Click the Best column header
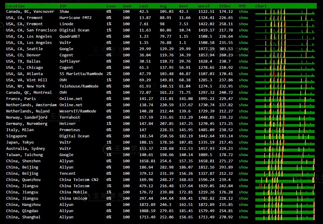Image resolution: width=323 pixels, height=224 pixels. click(x=184, y=6)
